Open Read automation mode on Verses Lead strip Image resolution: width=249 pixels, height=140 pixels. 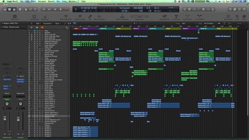(7, 100)
